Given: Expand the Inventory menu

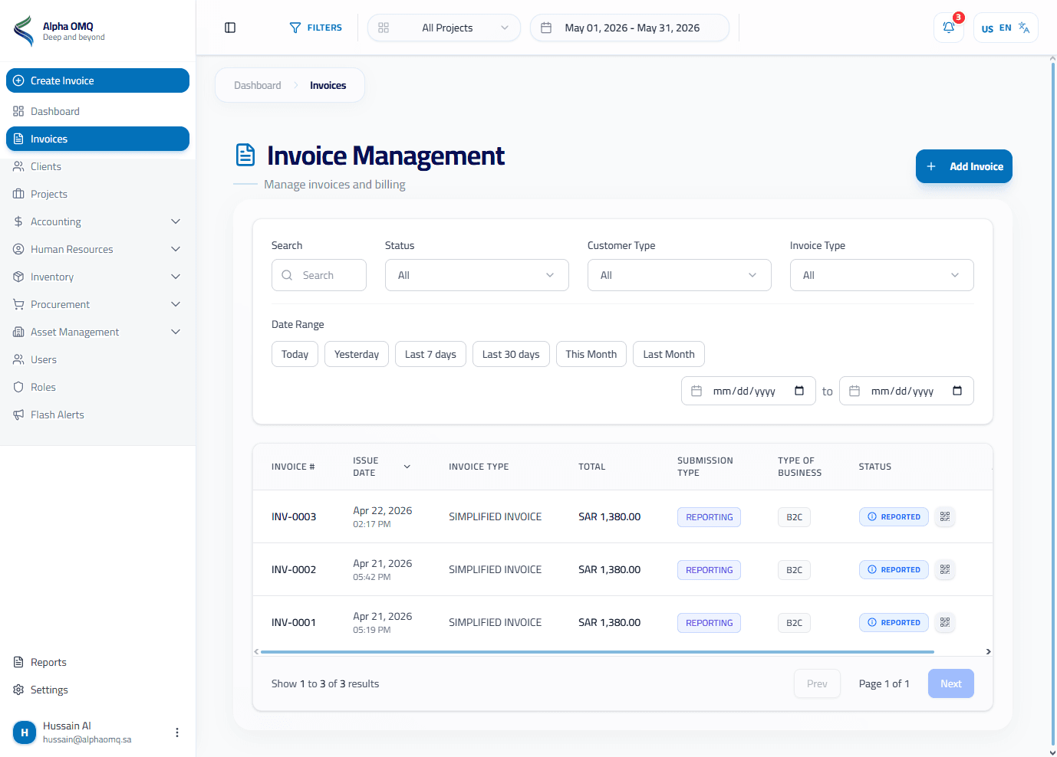Looking at the screenshot, I should coord(97,277).
